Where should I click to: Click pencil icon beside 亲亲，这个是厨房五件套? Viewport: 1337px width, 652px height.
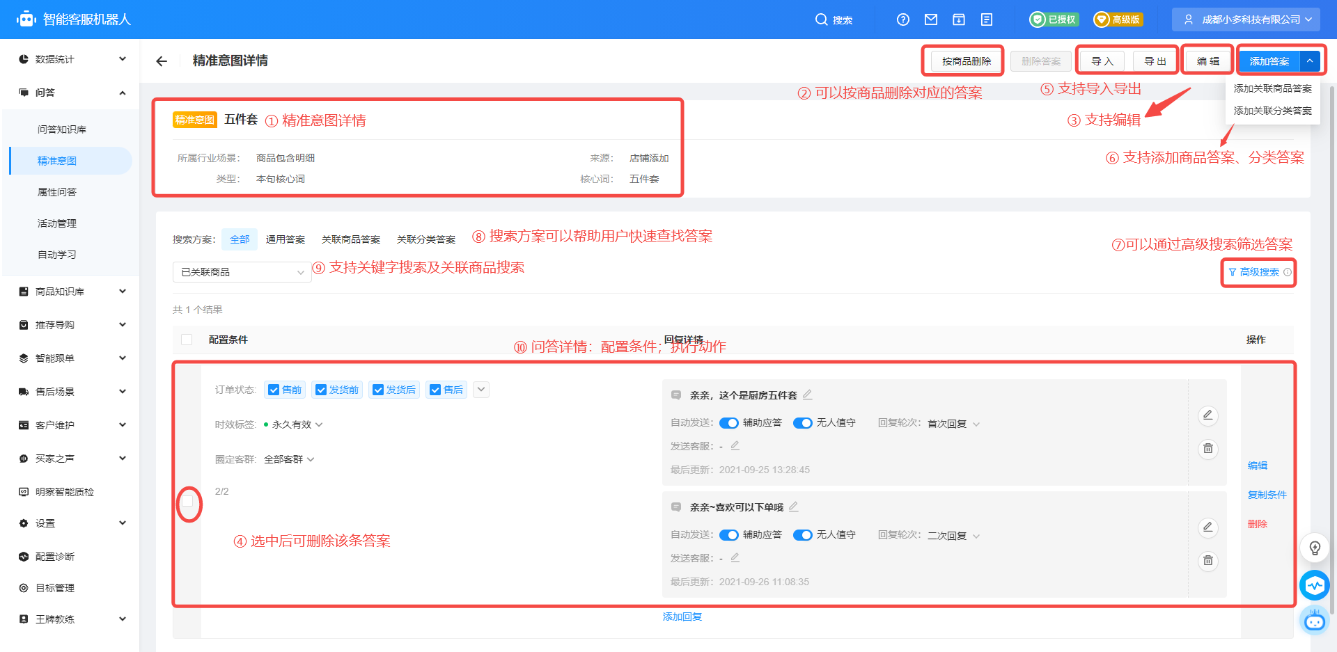[808, 395]
